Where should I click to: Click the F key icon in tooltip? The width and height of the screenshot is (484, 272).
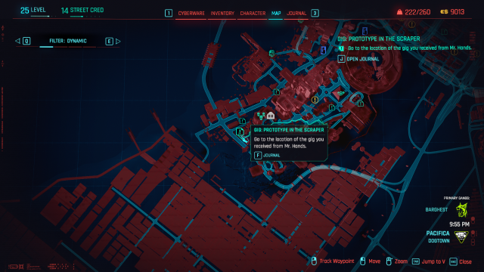point(258,156)
